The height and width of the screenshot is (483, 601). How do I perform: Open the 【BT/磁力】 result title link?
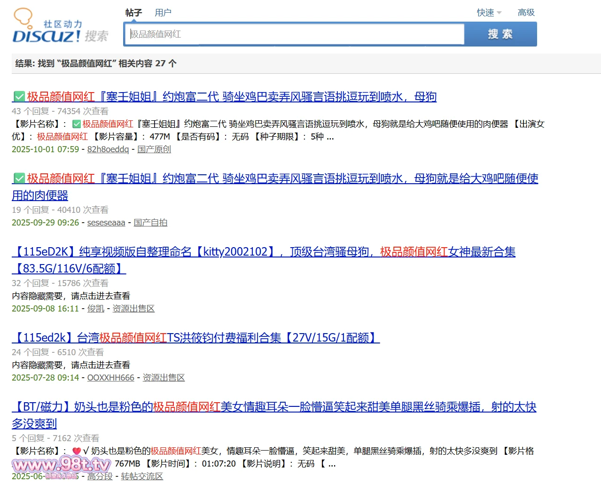(273, 407)
